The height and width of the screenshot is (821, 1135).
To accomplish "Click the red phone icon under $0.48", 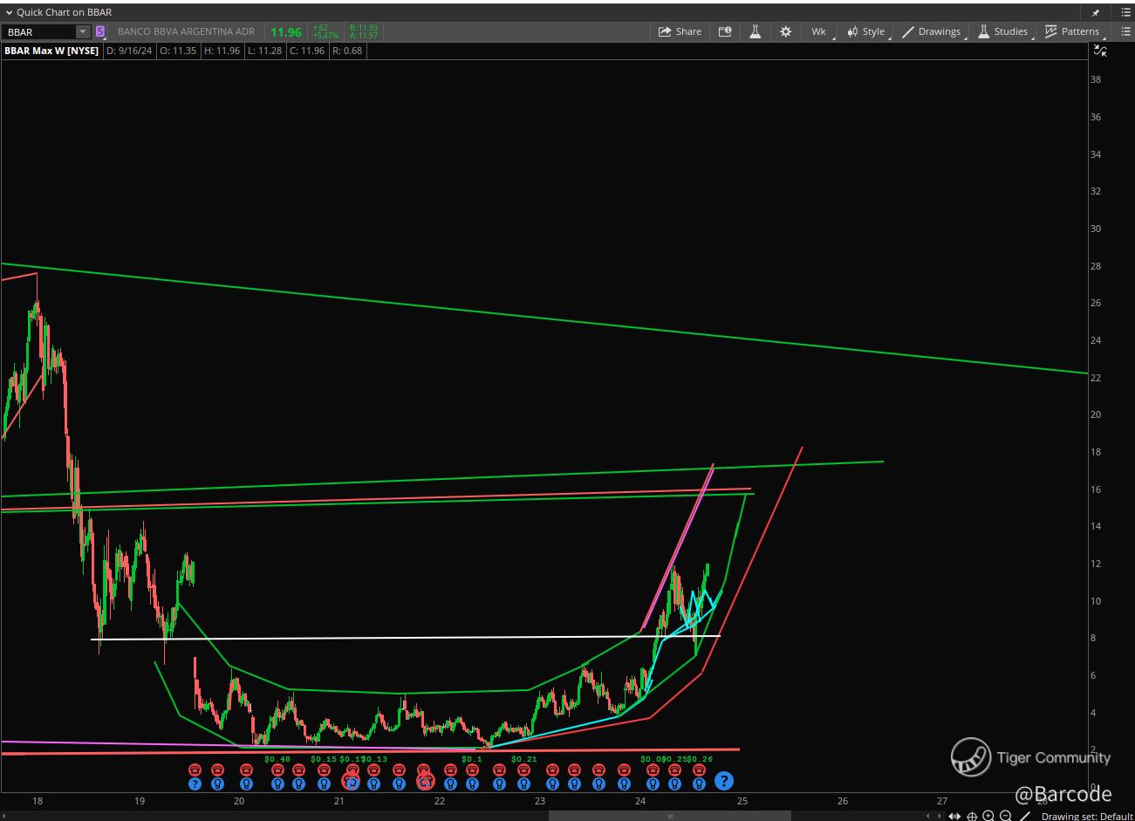I will [x=278, y=770].
